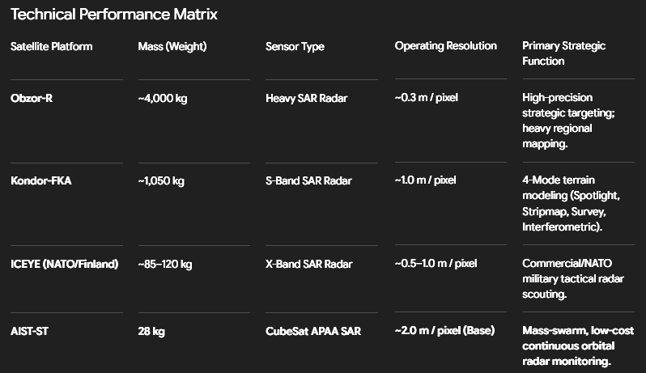Image resolution: width=646 pixels, height=373 pixels.
Task: Click the Operating Resolution column header
Action: pos(446,45)
